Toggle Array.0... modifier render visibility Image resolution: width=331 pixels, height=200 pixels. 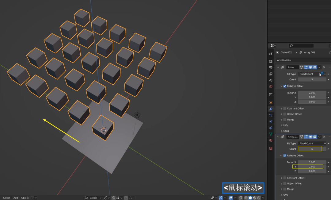[x=315, y=137]
